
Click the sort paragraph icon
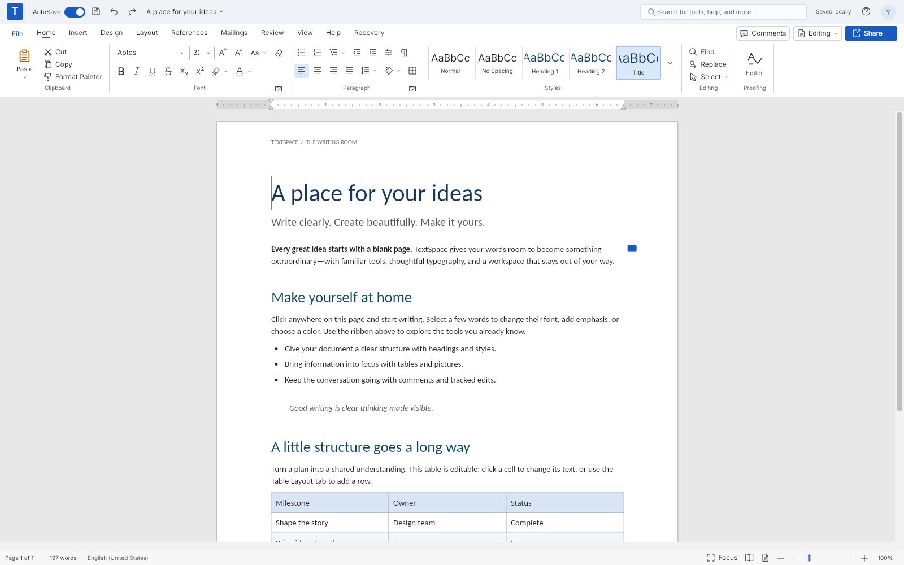(x=389, y=53)
